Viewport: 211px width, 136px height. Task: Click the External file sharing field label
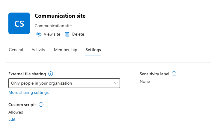tap(27, 74)
